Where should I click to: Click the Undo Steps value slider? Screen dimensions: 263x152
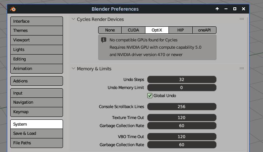[182, 79]
